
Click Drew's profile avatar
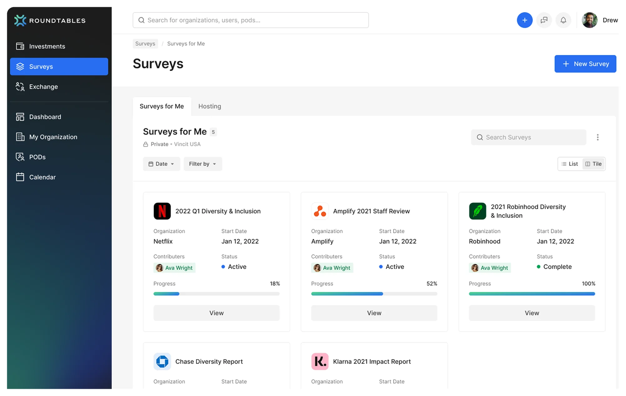[590, 20]
